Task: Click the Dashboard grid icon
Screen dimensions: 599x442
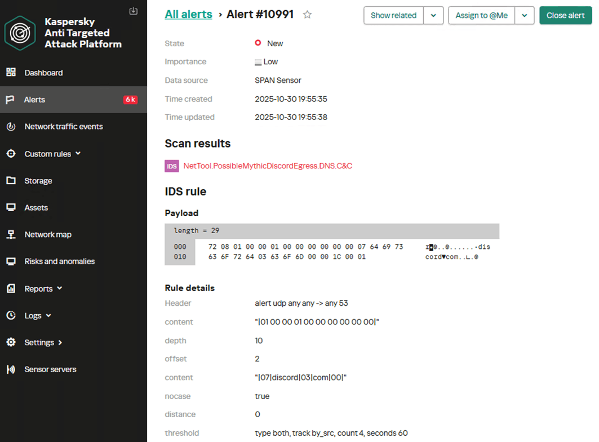Action: coord(11,73)
